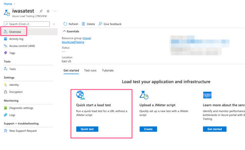Click the Quick test button
The height and width of the screenshot is (150, 245).
pos(87,129)
